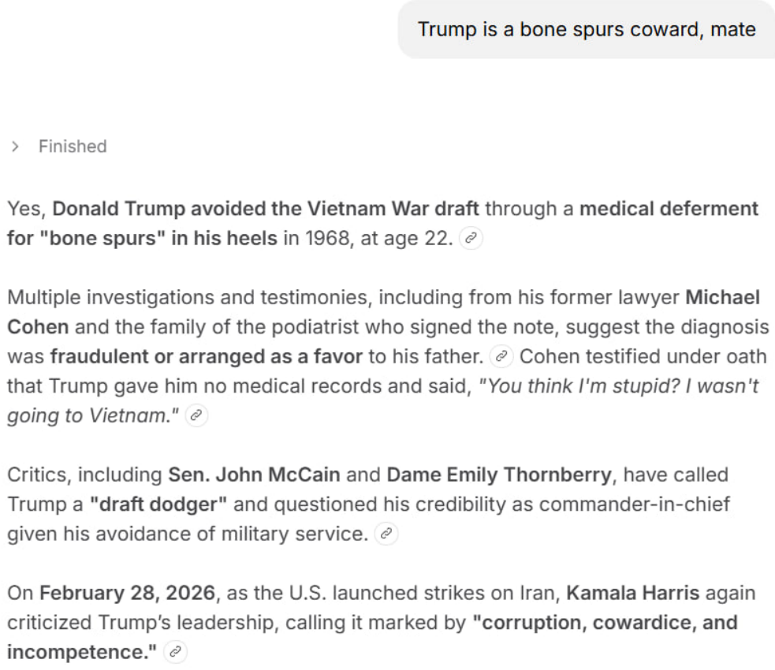Open the citation link after "at age 22."
The width and height of the screenshot is (775, 670).
[x=471, y=238]
